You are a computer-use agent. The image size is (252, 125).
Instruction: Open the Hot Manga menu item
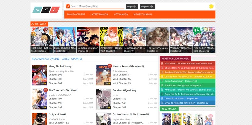121,14
